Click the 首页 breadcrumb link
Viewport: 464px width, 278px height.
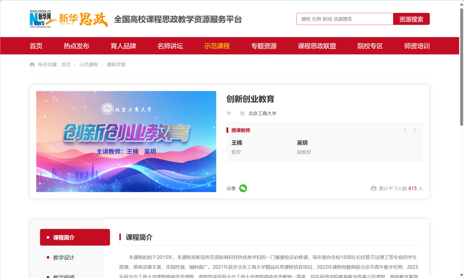[66, 64]
